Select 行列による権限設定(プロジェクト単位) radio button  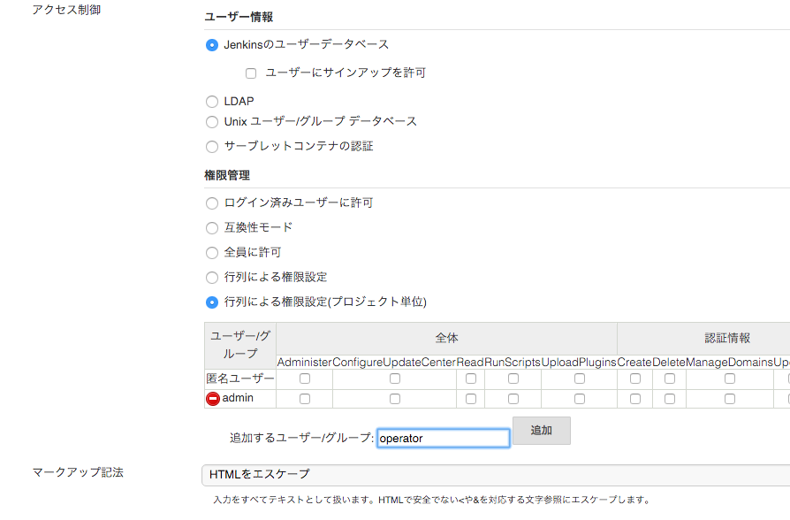(212, 302)
